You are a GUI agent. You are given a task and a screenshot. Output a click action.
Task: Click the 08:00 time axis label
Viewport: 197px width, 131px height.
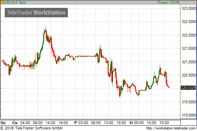(96, 122)
